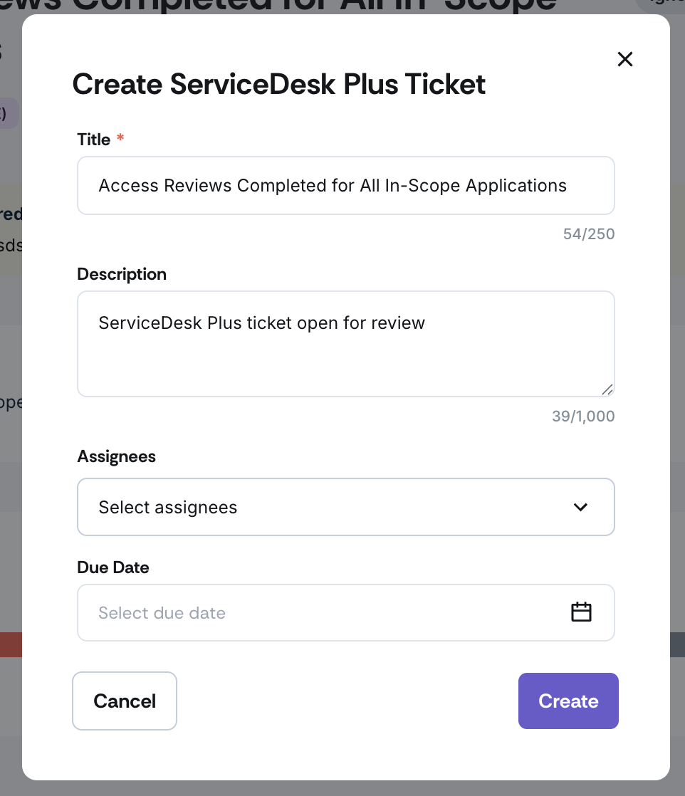The image size is (685, 796).
Task: Grab the Description resize handle
Action: pyautogui.click(x=607, y=389)
